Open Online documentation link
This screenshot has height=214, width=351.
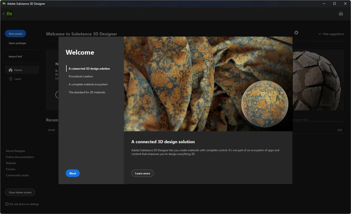[x=20, y=157]
